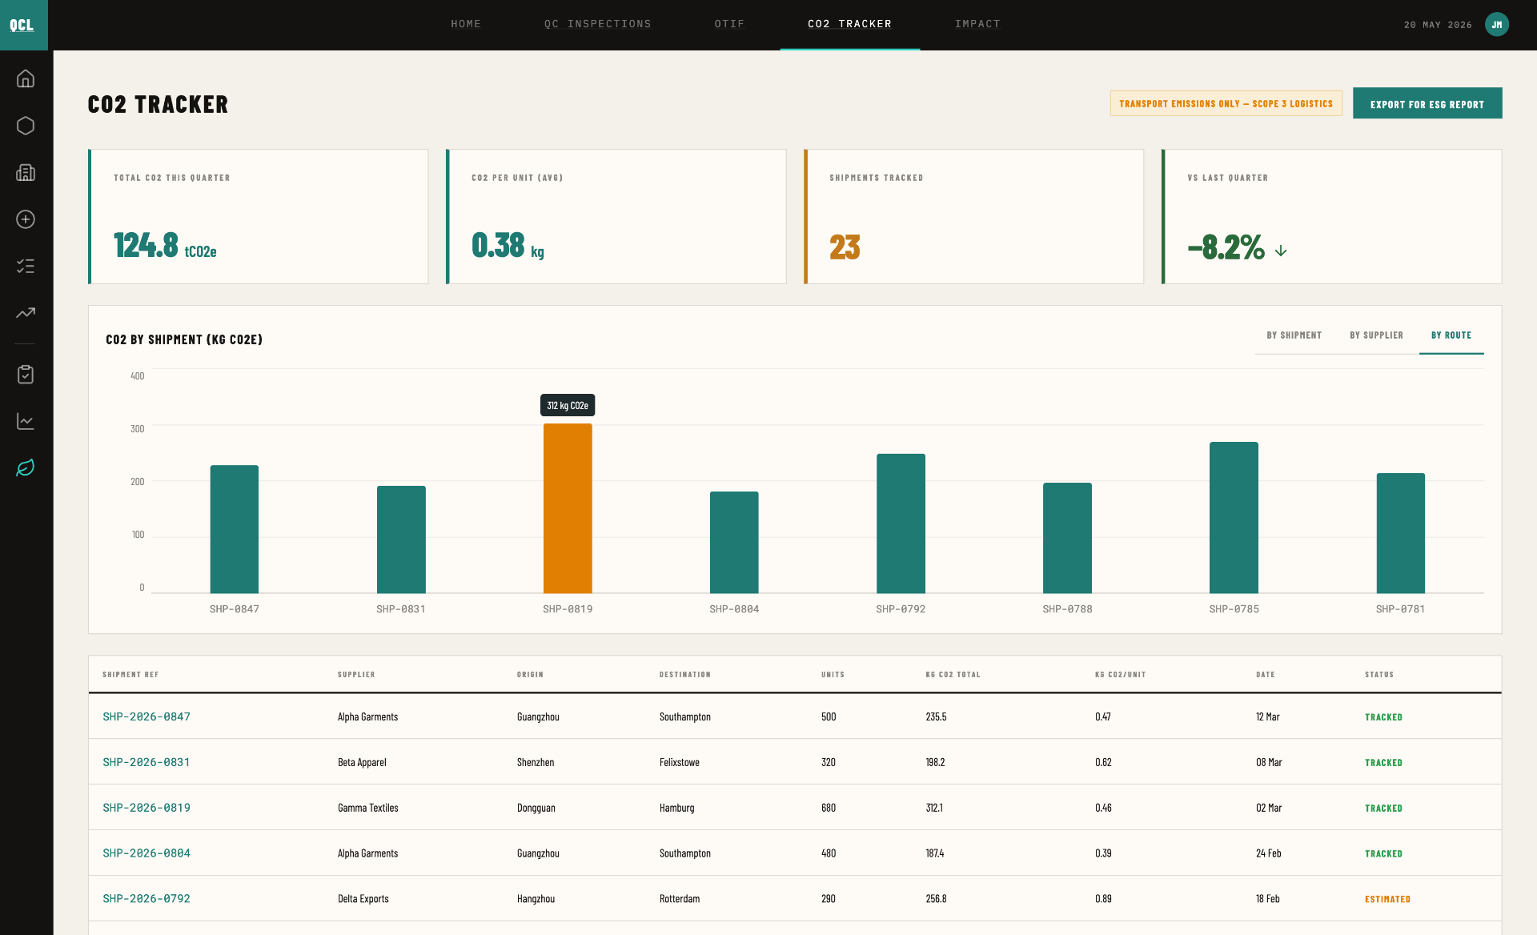
Task: Click the Beta Apparel supplier cell
Action: point(362,762)
